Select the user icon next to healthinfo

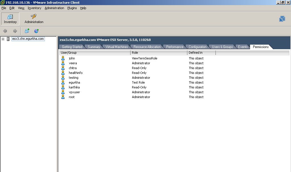(63, 72)
